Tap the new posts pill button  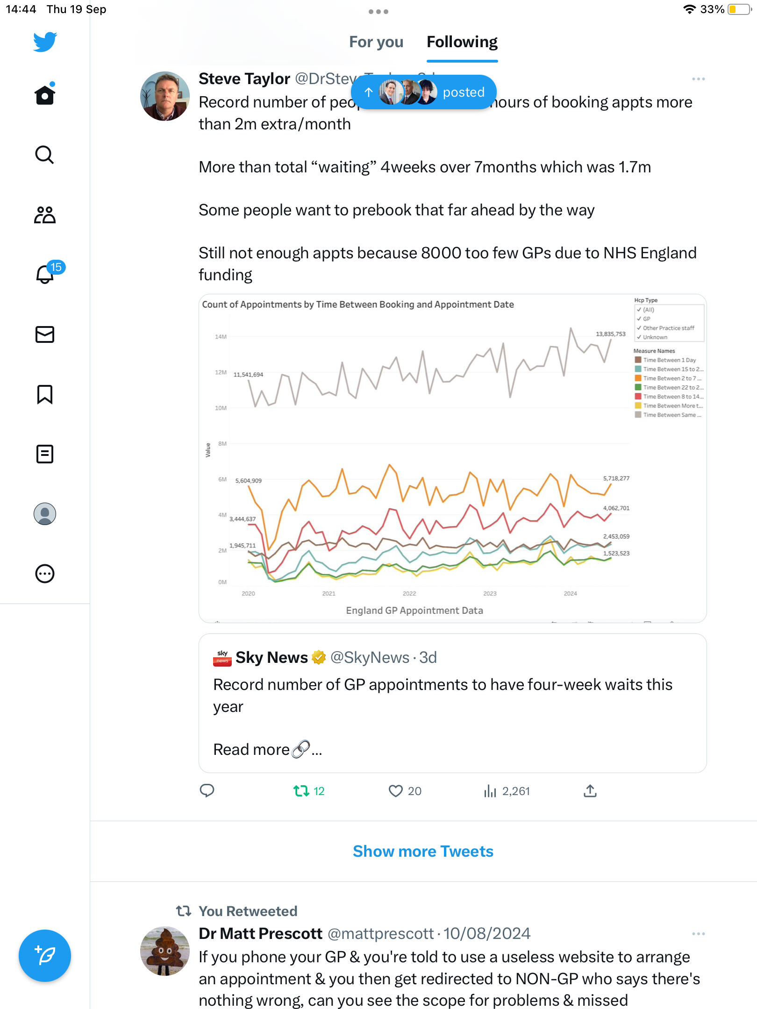pos(424,92)
